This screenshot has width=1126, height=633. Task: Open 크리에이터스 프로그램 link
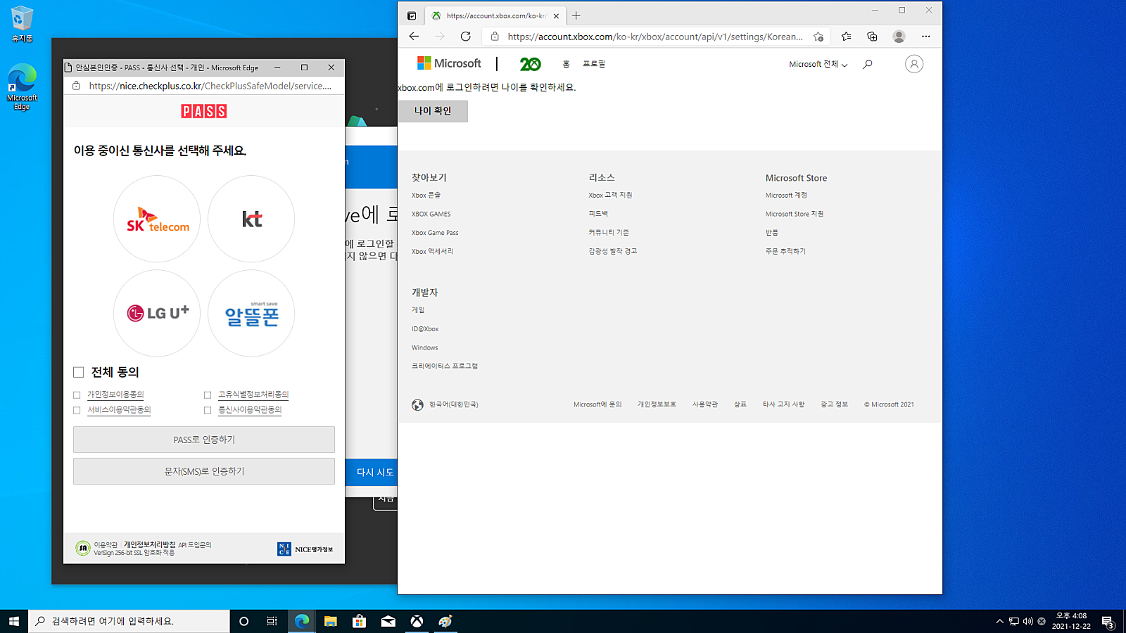click(445, 366)
